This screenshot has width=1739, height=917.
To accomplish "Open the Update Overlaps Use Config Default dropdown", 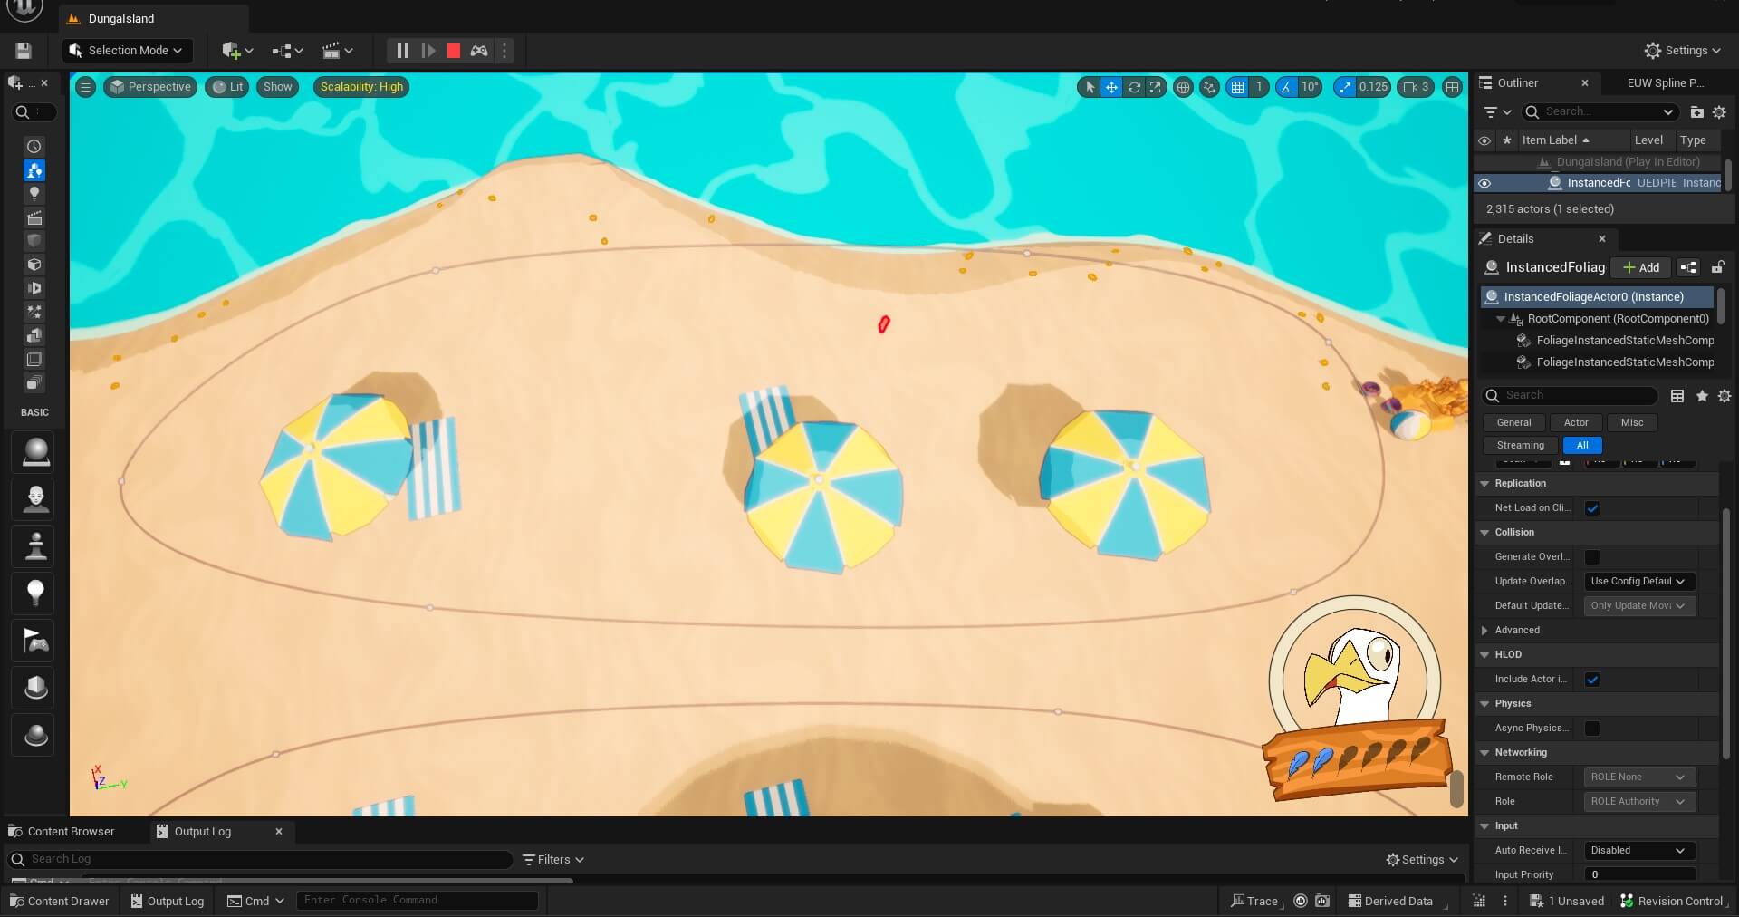I will pos(1638,582).
